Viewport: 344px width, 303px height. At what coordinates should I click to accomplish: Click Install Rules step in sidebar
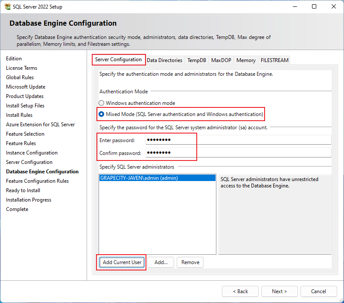(19, 115)
